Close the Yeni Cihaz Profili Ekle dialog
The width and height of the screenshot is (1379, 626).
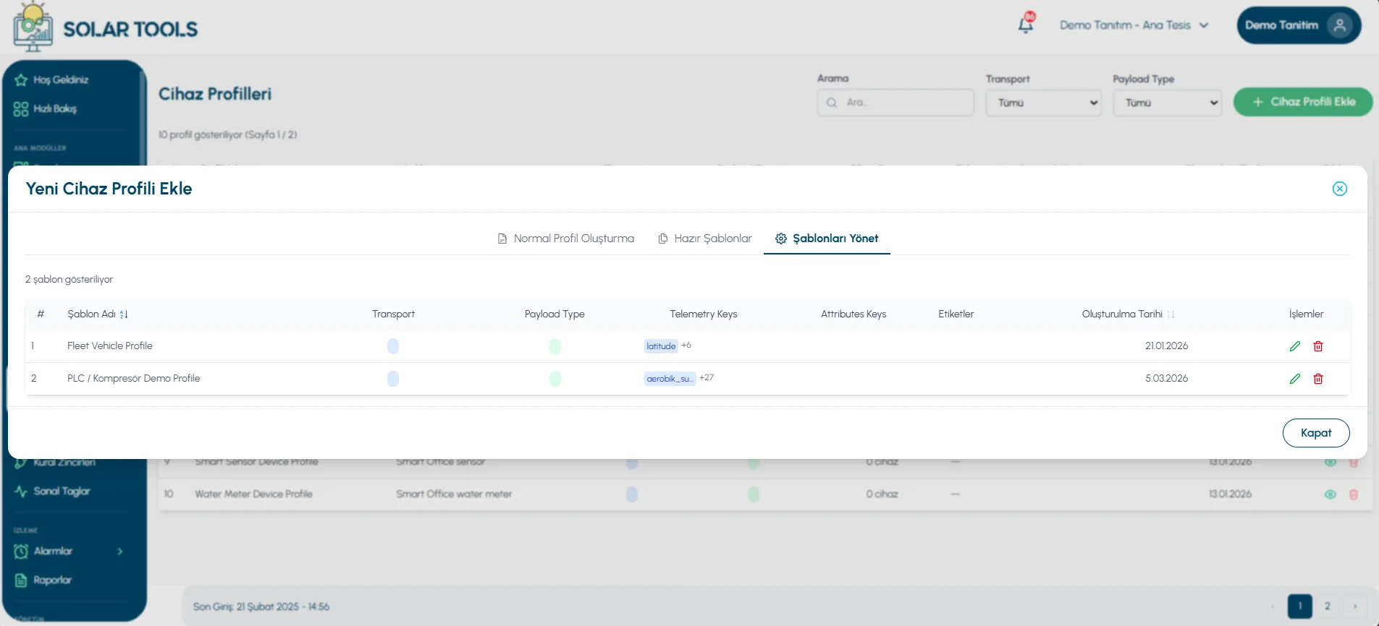pos(1340,189)
